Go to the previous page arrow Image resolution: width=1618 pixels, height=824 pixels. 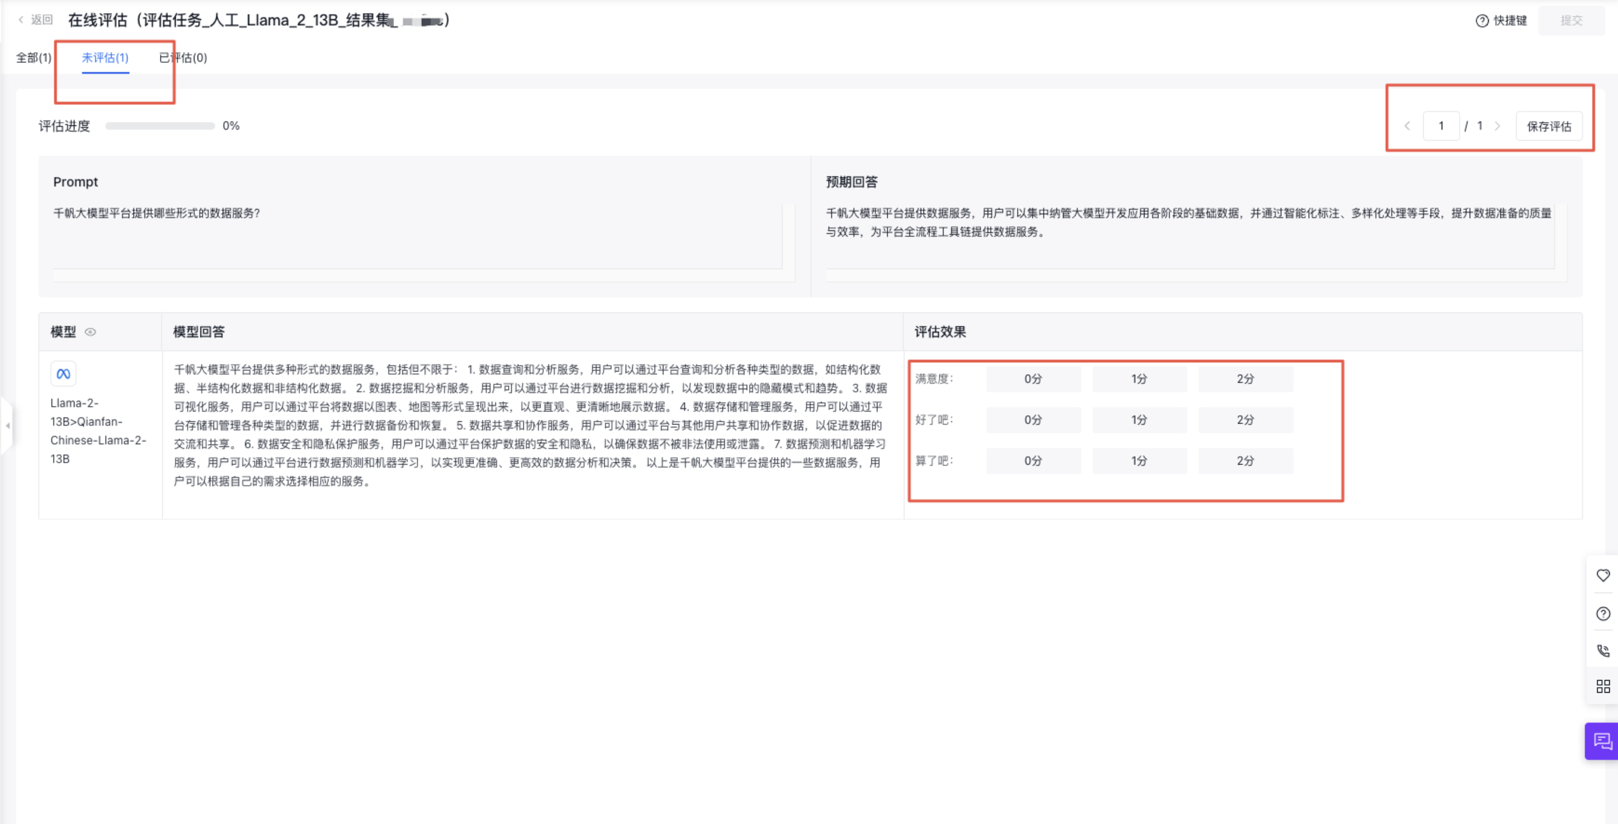pyautogui.click(x=1408, y=126)
